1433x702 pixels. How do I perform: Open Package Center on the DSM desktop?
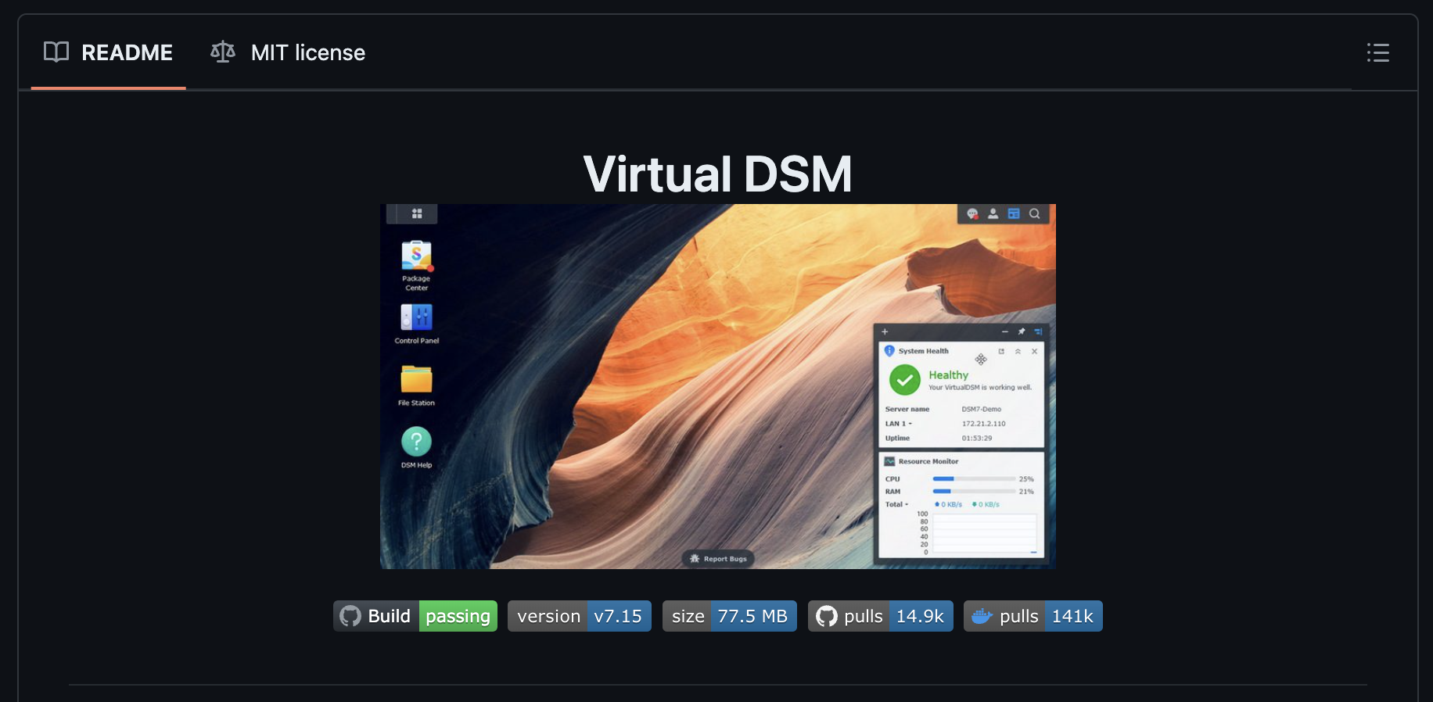[416, 256]
